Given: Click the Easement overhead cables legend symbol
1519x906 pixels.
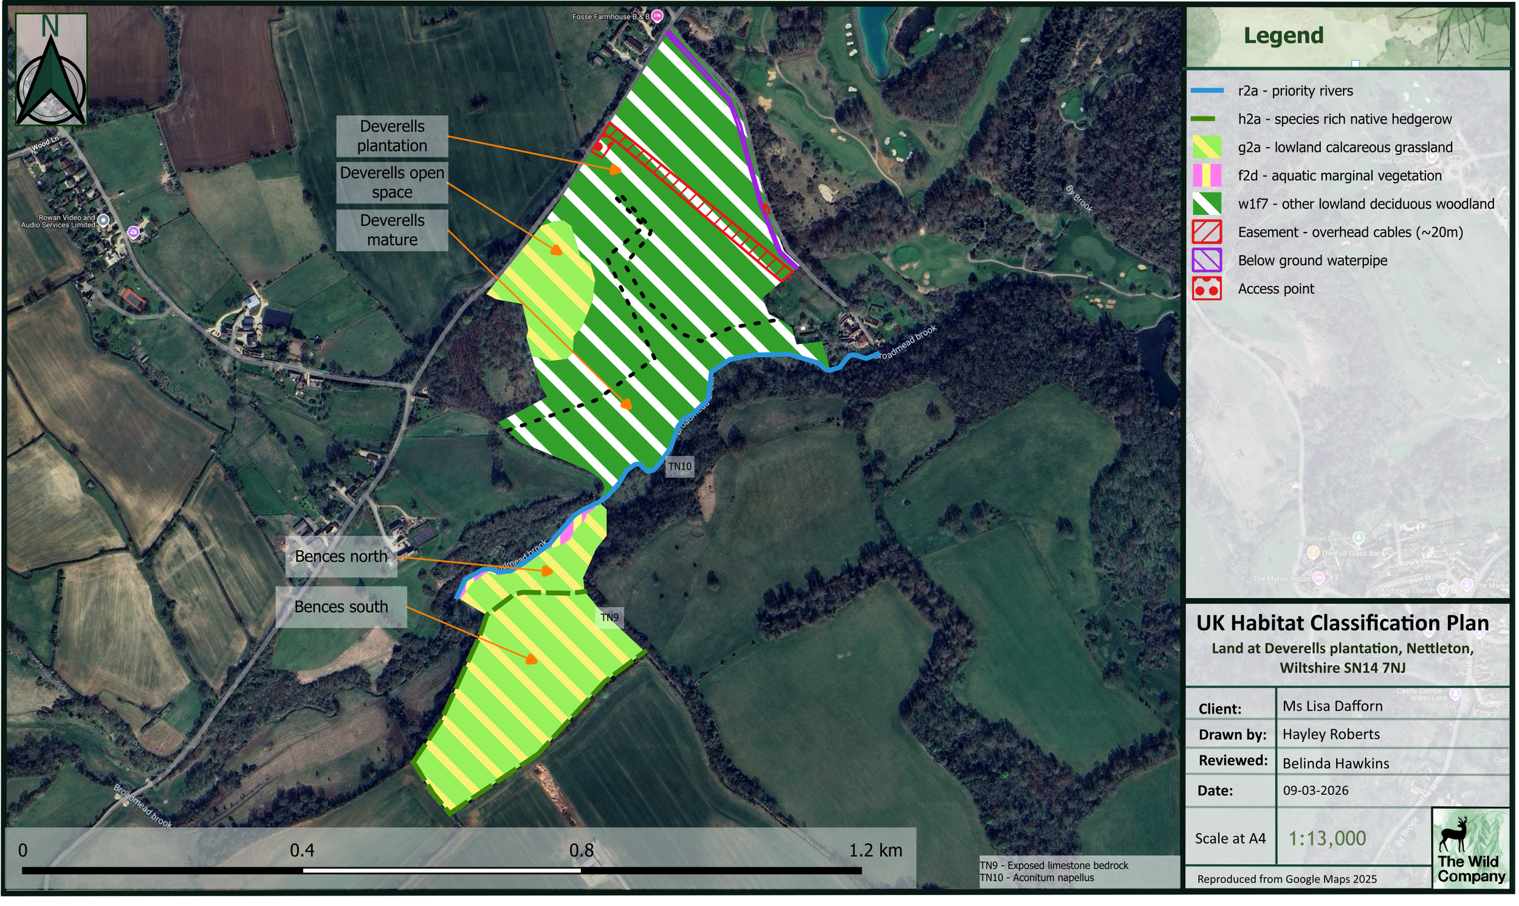Looking at the screenshot, I should click(x=1207, y=232).
